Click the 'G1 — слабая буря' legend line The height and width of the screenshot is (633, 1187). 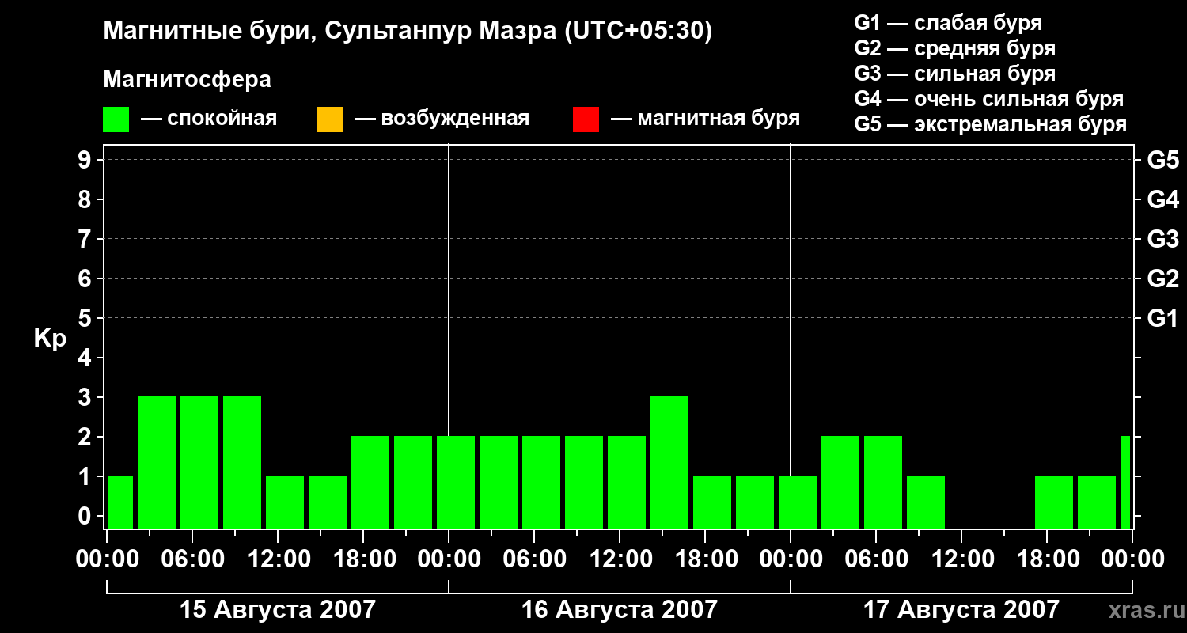click(x=948, y=23)
